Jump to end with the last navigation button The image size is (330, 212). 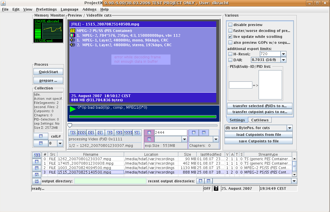pos(137,133)
